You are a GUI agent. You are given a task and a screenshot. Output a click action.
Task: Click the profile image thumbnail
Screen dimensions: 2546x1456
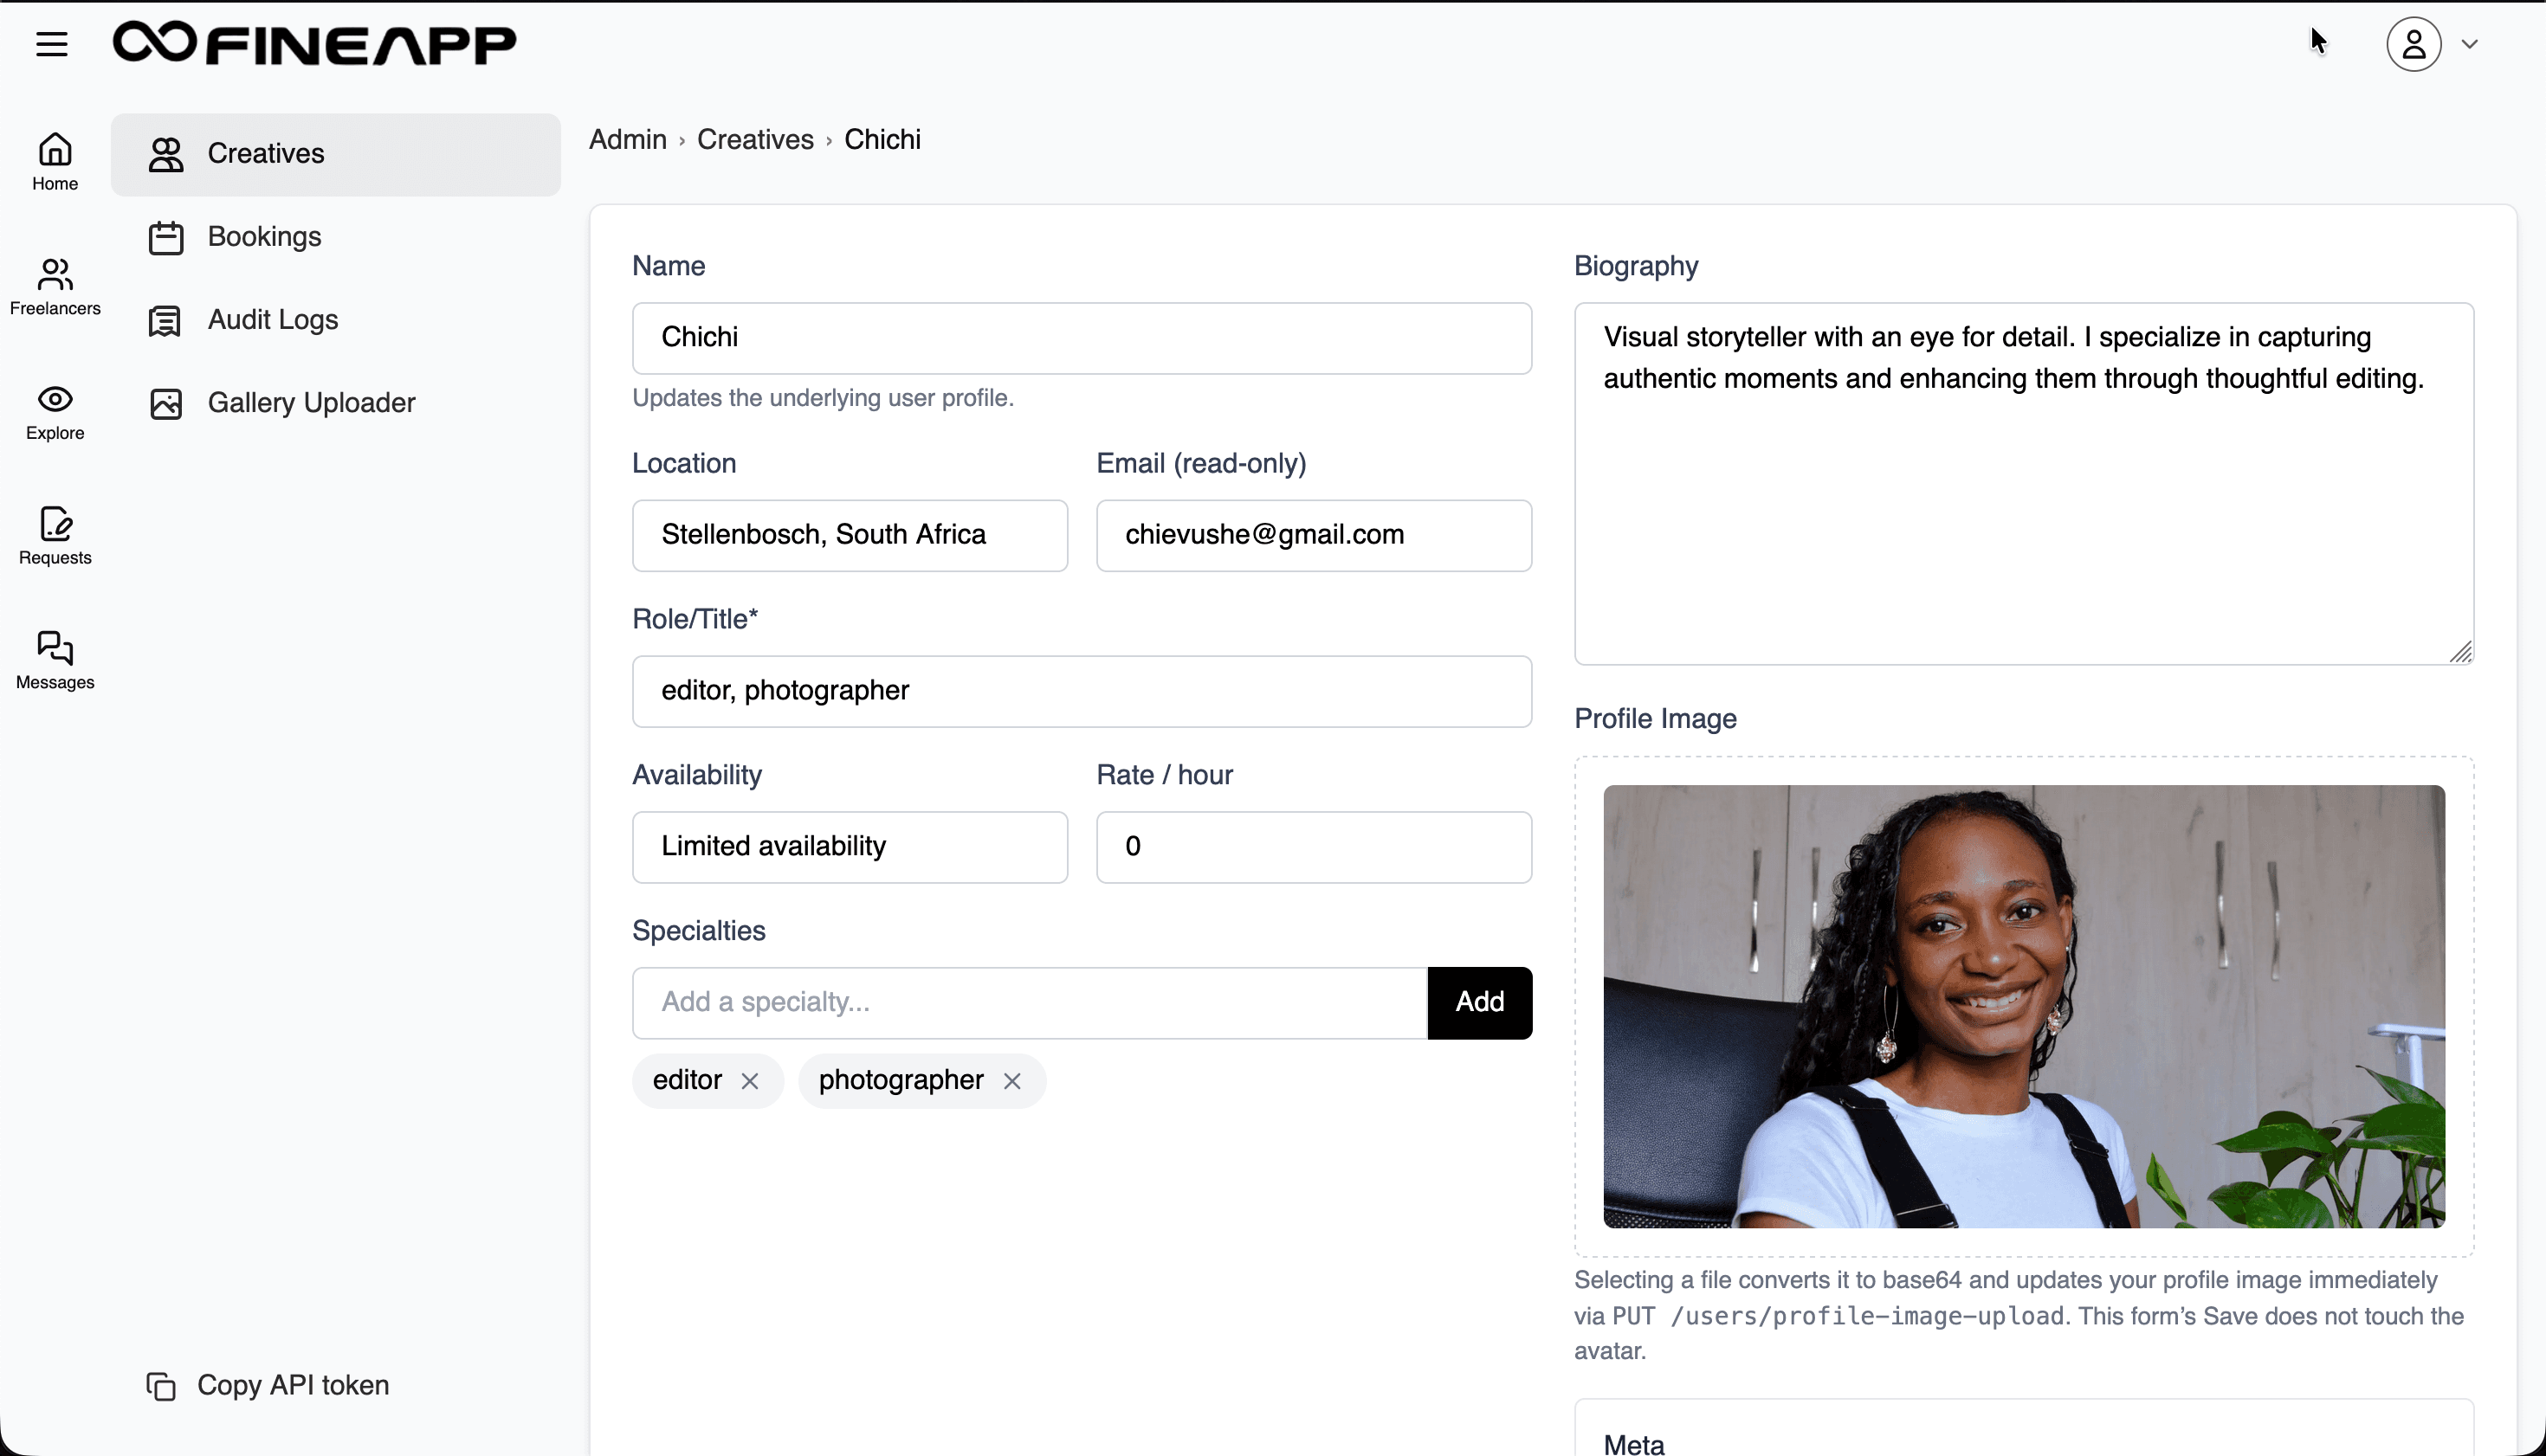(2023, 1006)
